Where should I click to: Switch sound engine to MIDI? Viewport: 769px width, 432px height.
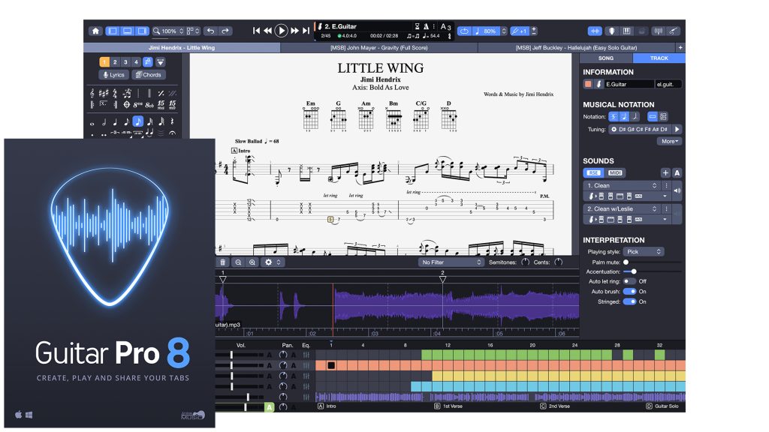[615, 172]
